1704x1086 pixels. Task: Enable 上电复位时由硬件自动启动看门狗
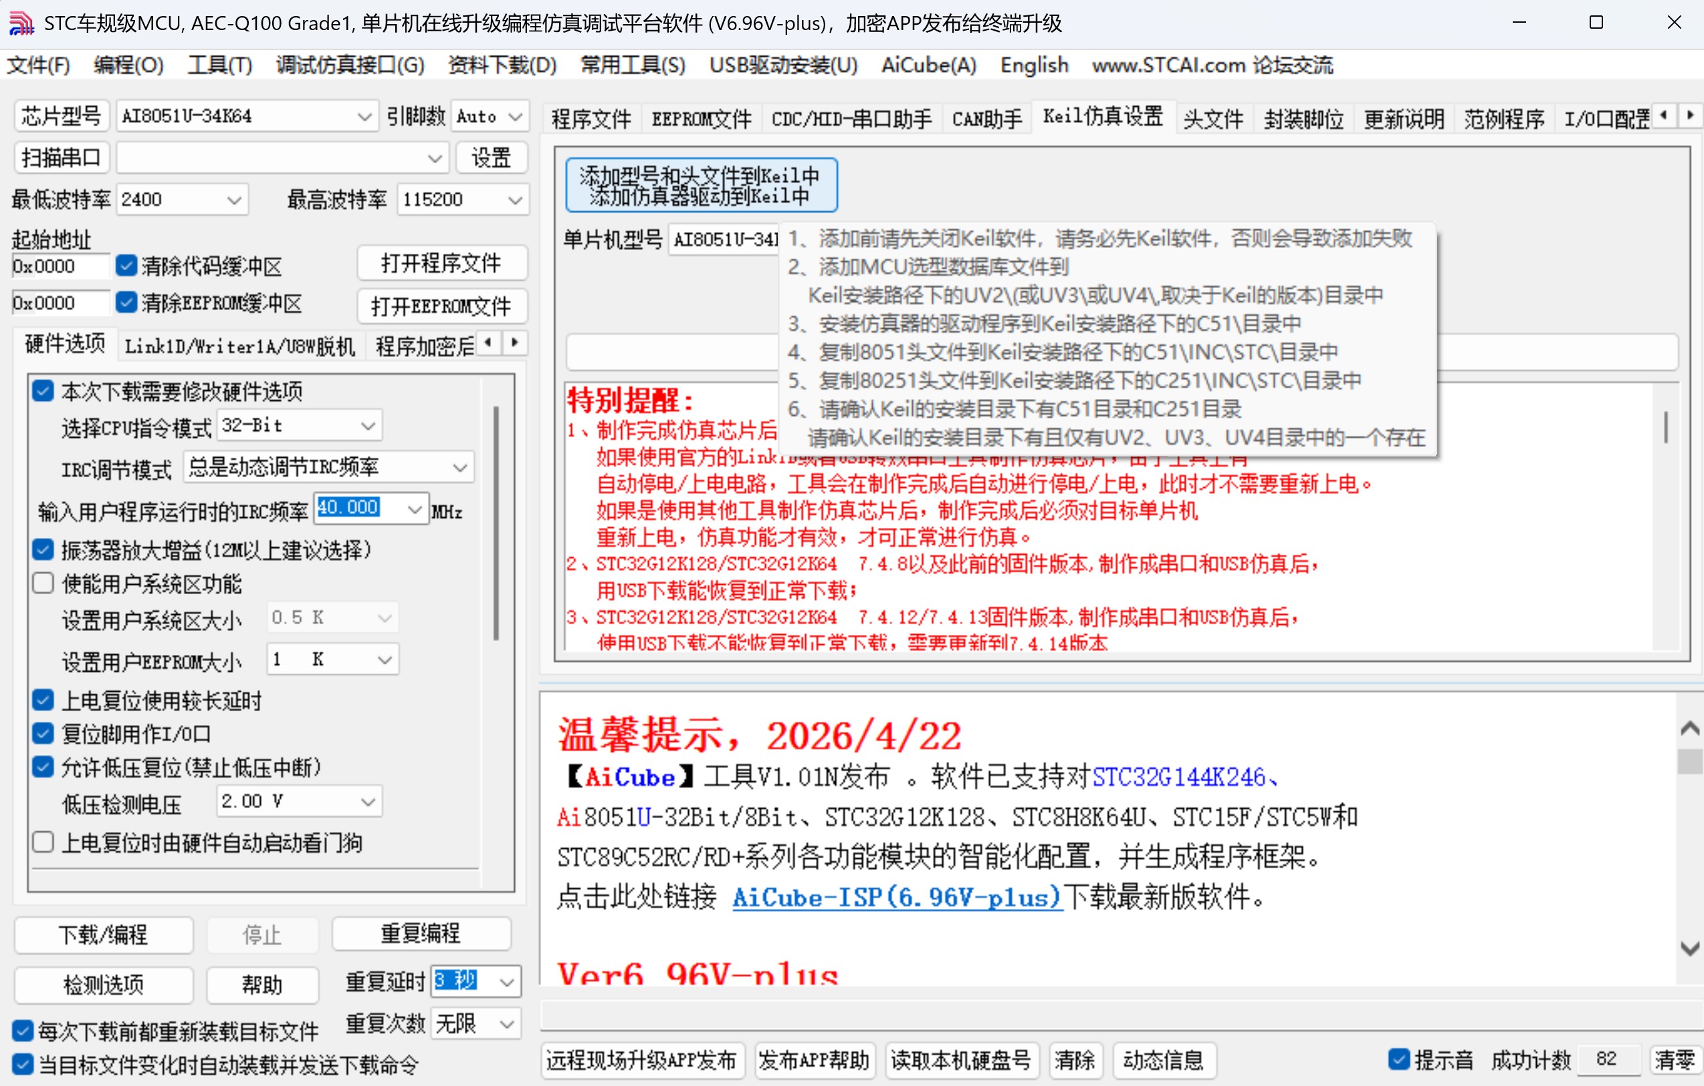pos(43,842)
